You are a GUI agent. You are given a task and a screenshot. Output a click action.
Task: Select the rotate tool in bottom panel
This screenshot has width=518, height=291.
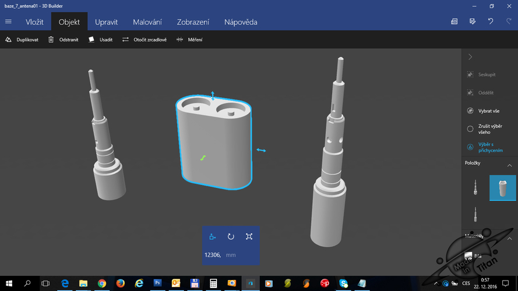click(x=231, y=236)
